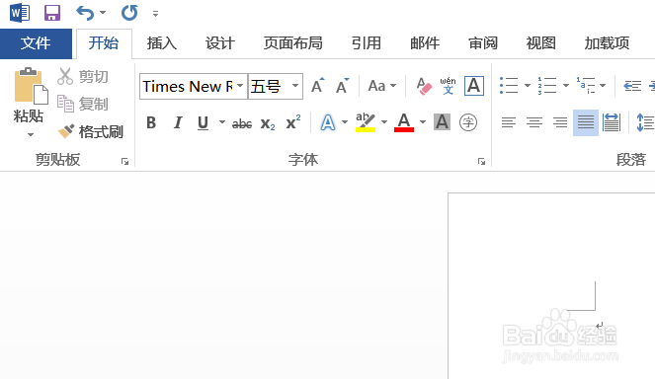This screenshot has height=379, width=655.
Task: Click the 粘贴 paste clipboard icon
Action: click(x=31, y=86)
